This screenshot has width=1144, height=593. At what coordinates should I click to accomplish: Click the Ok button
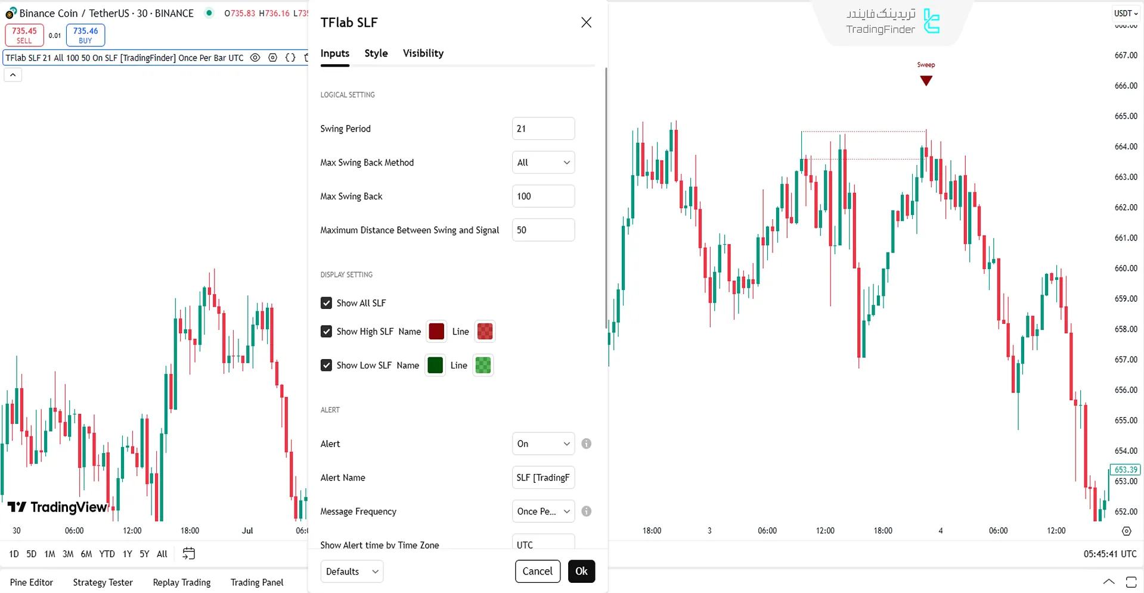point(581,572)
